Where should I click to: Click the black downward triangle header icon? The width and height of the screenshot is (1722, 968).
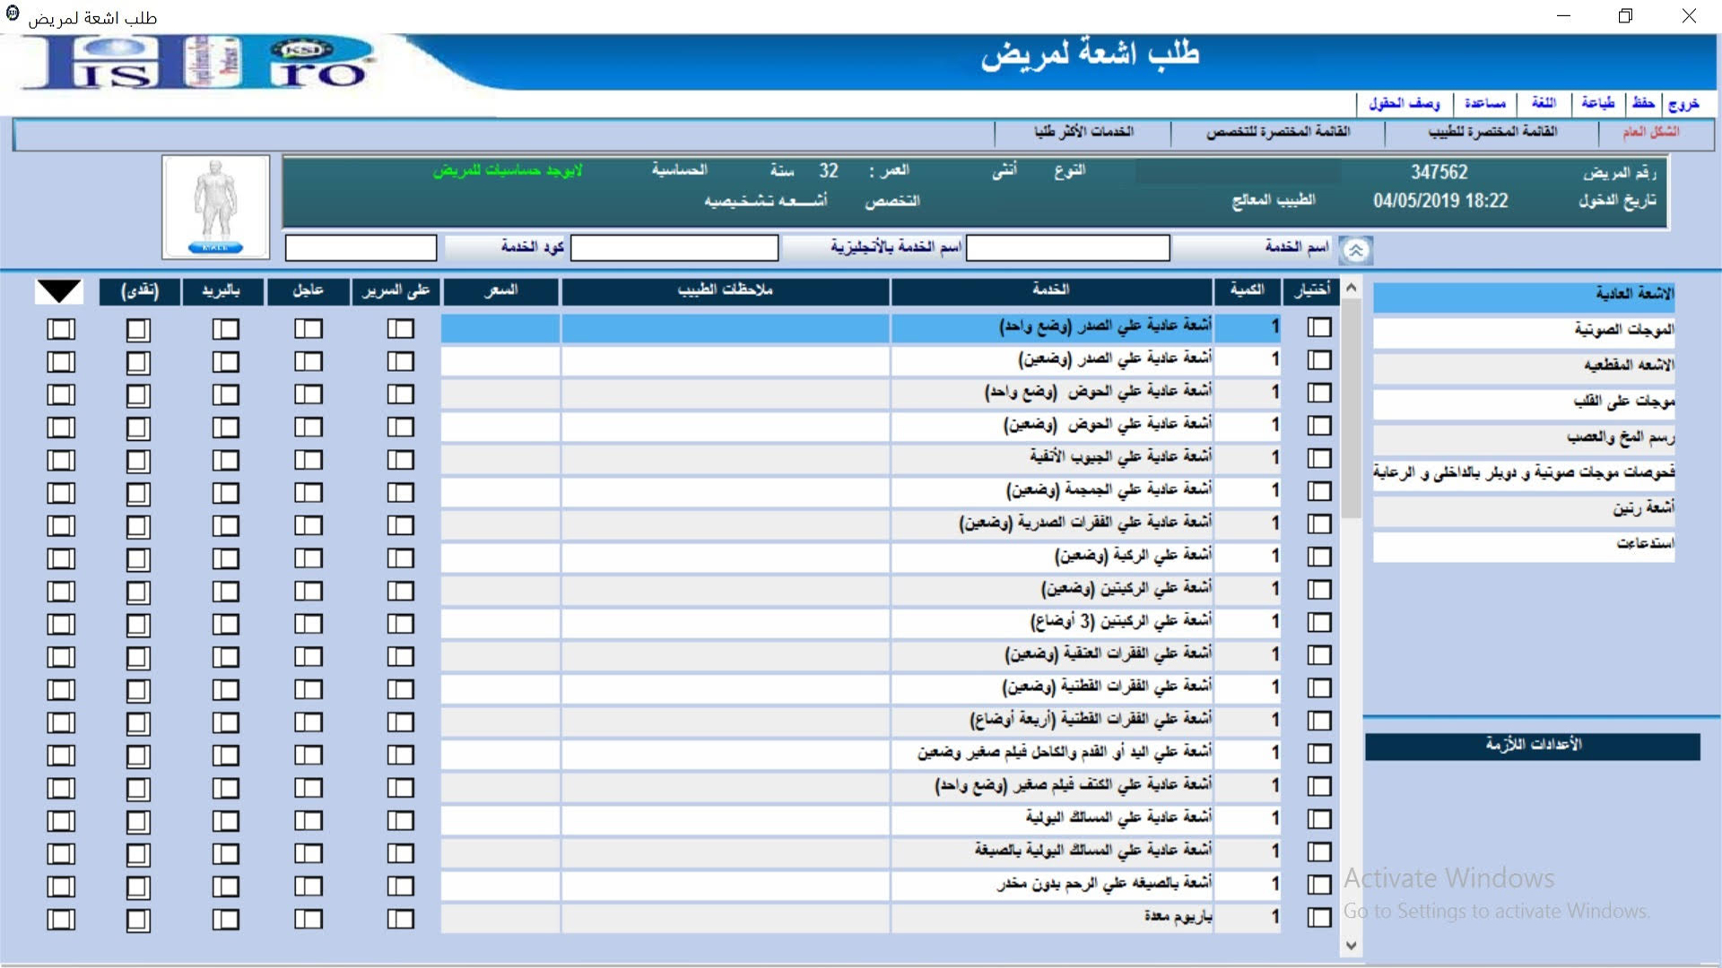59,291
